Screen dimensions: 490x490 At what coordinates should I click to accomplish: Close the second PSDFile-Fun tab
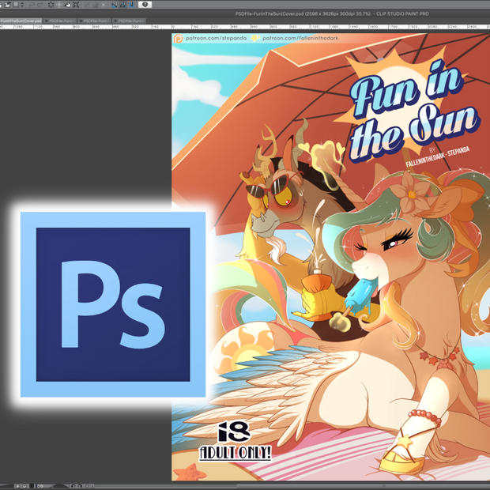coord(47,21)
